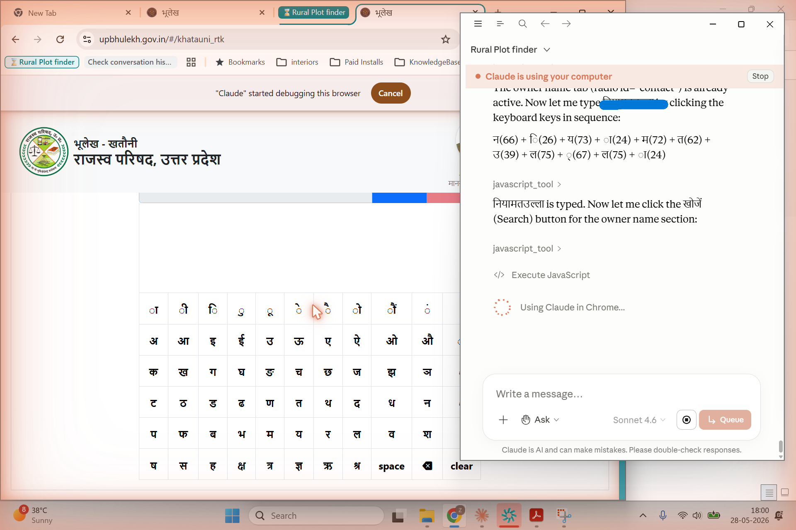Open Google Chrome from taskbar
This screenshot has height=530, width=796.
tap(454, 516)
